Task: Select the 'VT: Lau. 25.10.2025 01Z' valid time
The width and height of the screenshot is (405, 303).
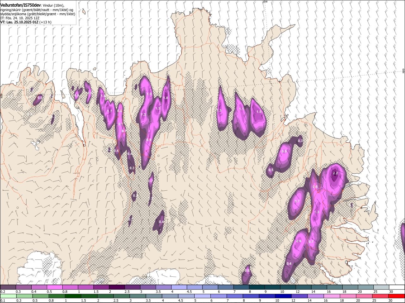Action: (19, 22)
